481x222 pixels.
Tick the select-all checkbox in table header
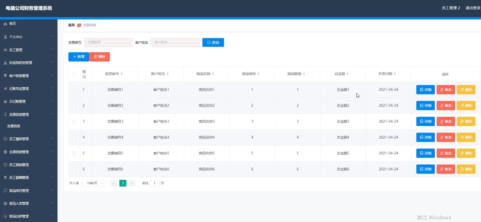tap(74, 74)
